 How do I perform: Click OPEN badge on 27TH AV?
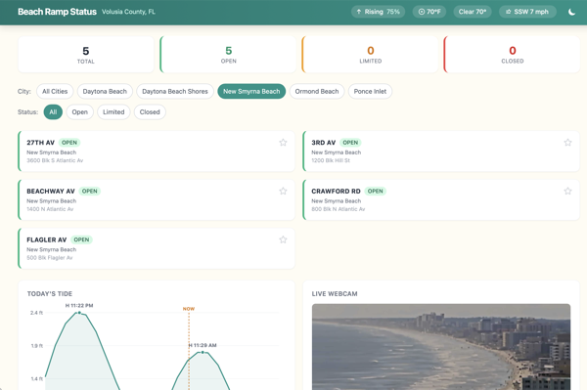point(69,143)
